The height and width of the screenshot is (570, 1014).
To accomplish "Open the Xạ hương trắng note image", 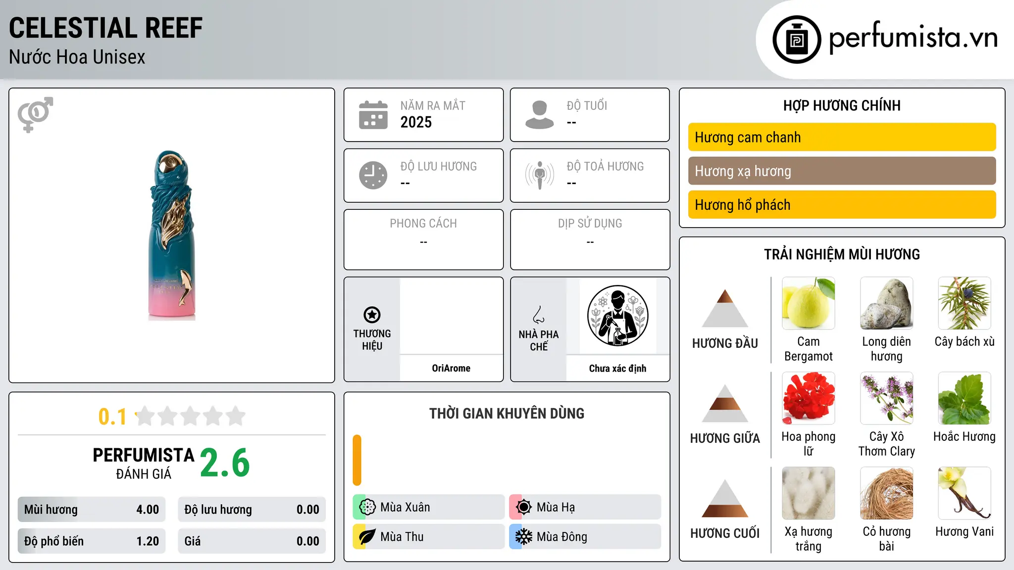I will click(x=809, y=493).
